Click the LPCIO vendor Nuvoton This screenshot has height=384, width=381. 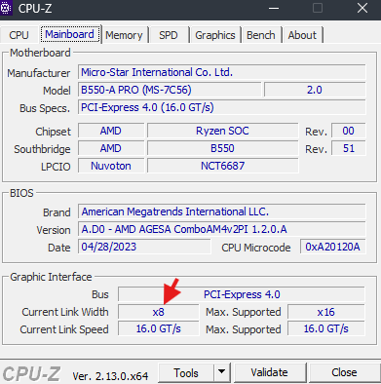point(111,166)
